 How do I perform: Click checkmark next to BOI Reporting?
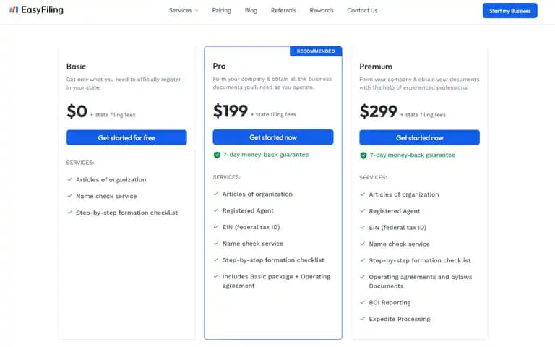(363, 302)
